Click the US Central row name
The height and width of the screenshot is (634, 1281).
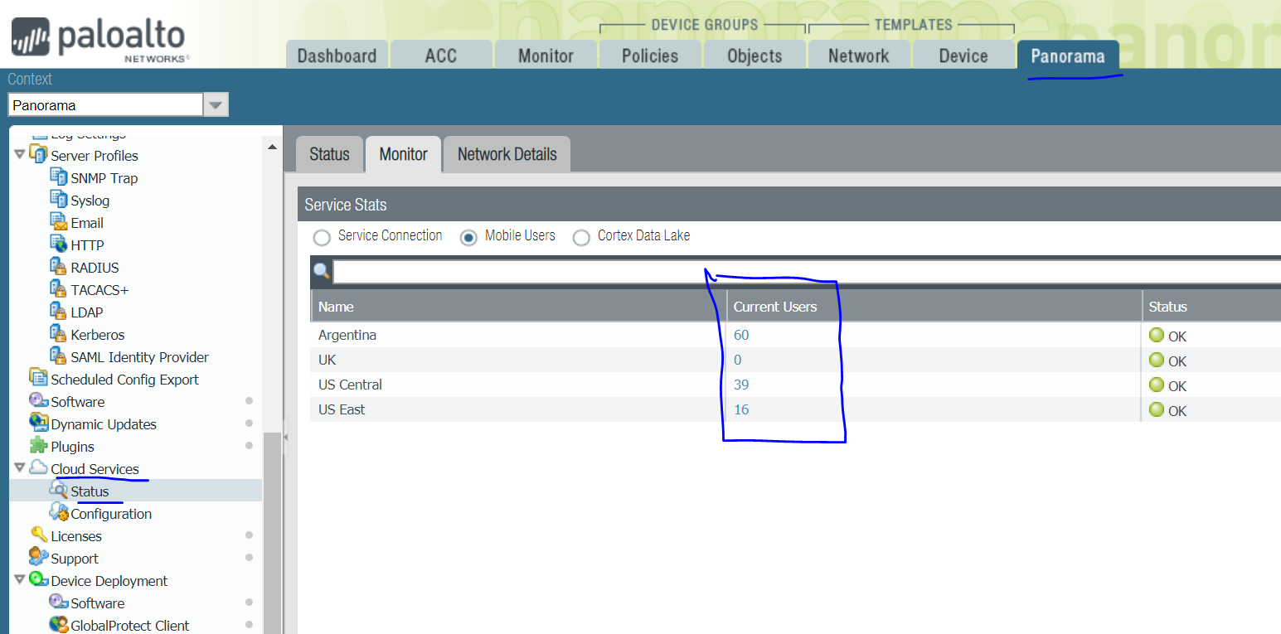coord(350,385)
